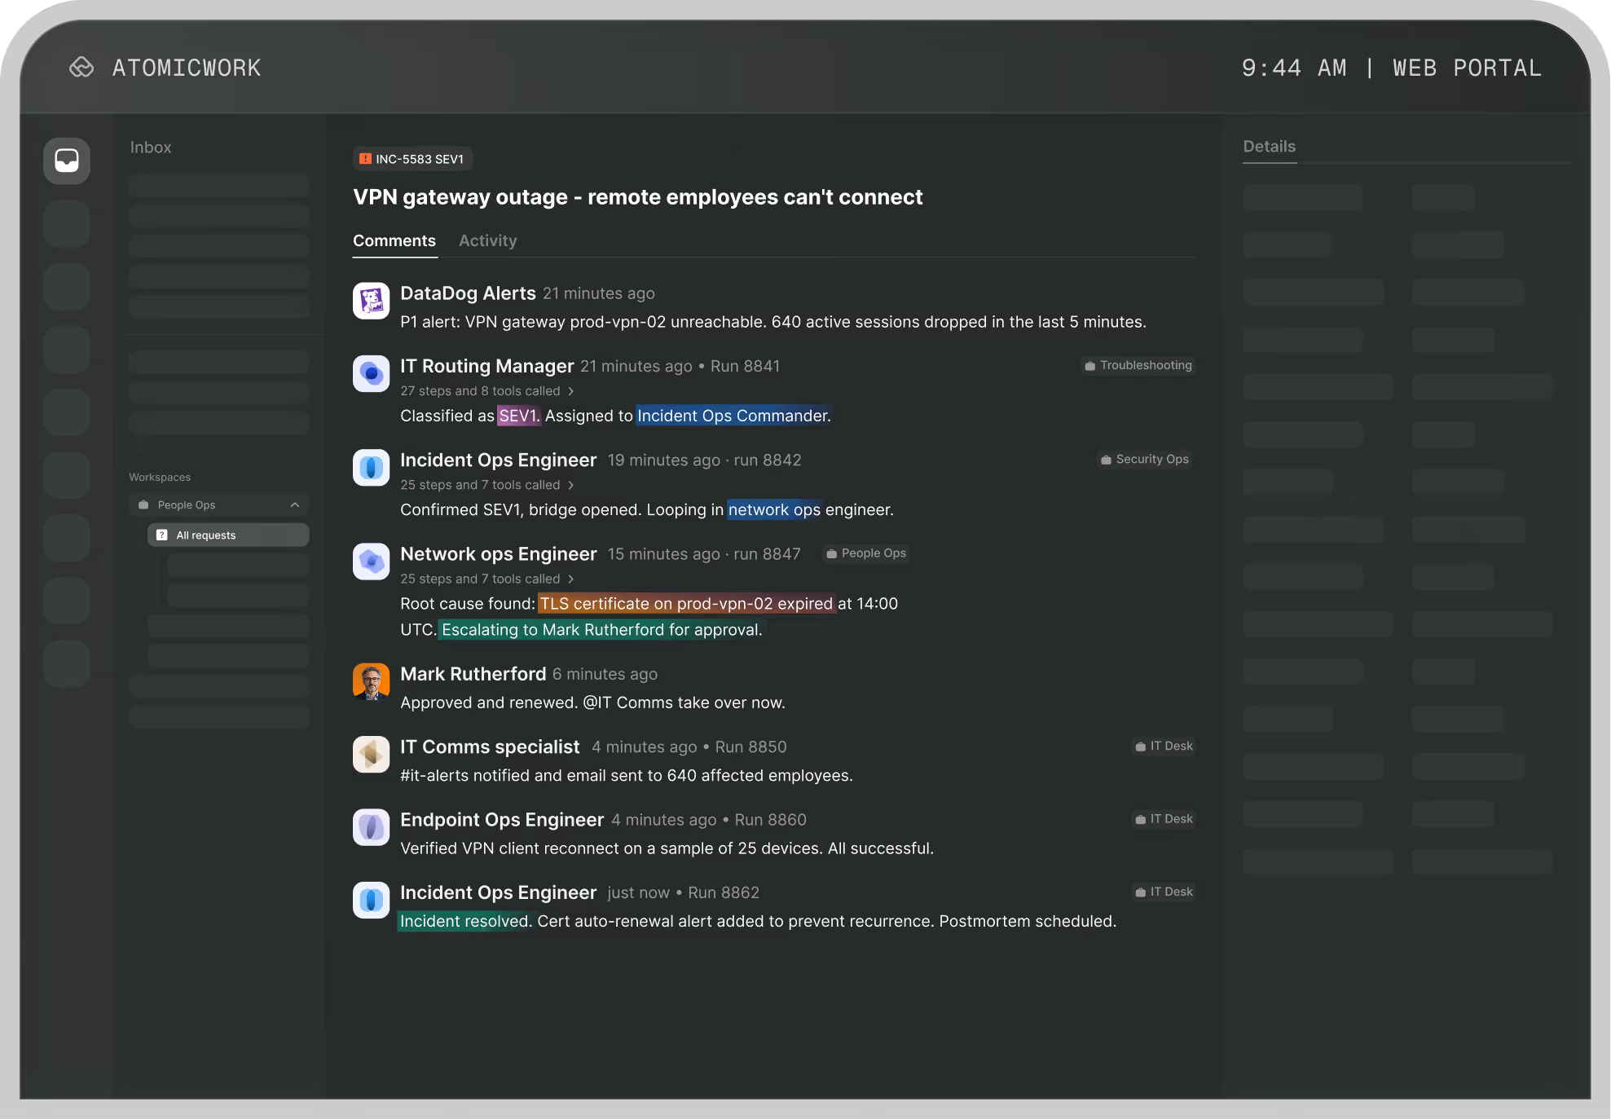Screen dimensions: 1611x1119
Task: Click the Network ops Engineer avatar
Action: [371, 562]
